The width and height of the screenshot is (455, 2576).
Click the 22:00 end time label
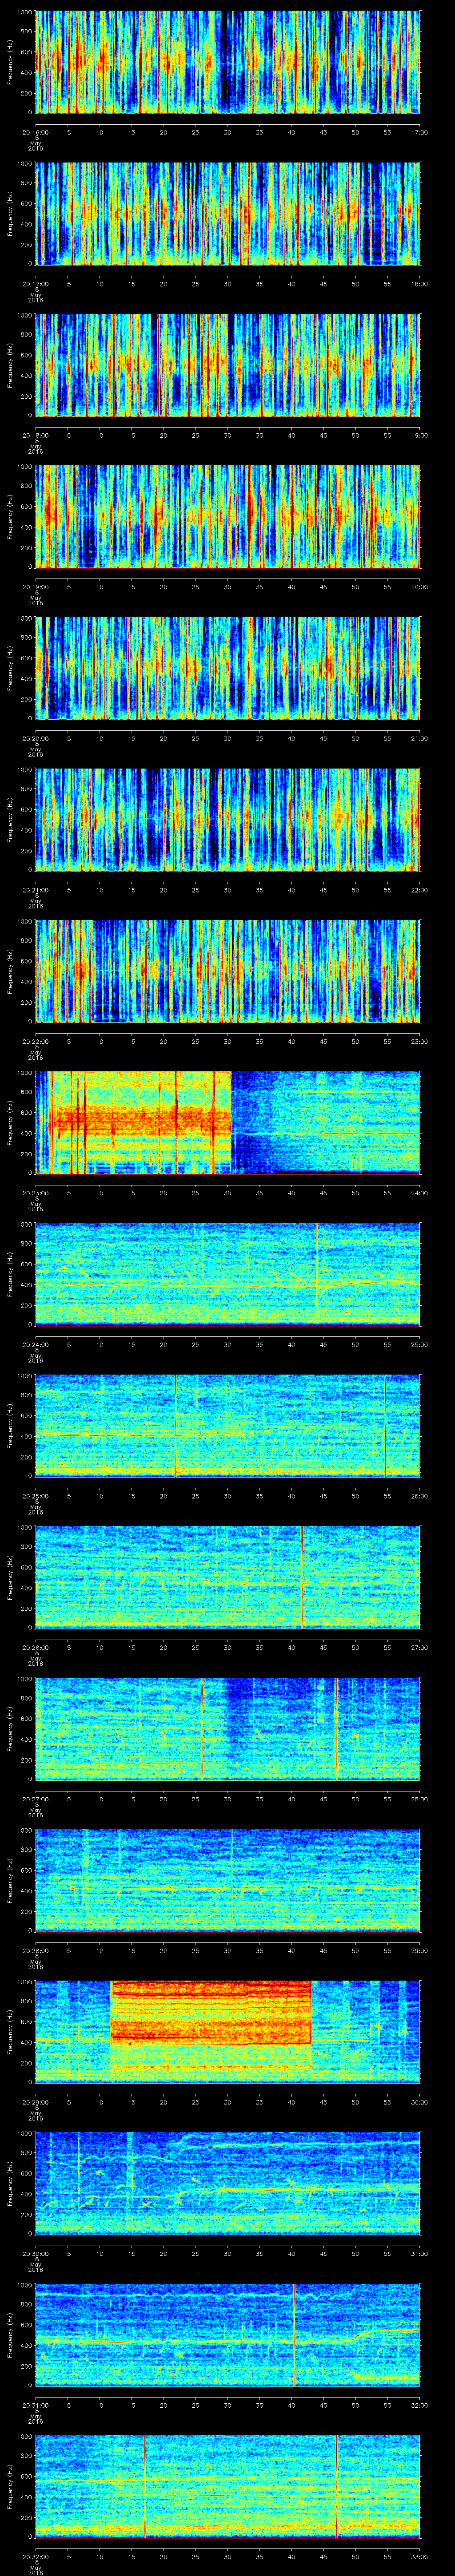[420, 890]
